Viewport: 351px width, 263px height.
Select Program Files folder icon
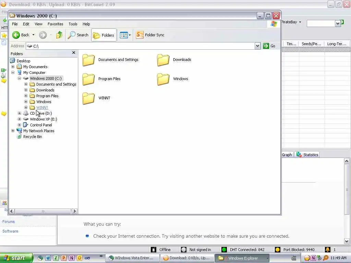pyautogui.click(x=88, y=79)
